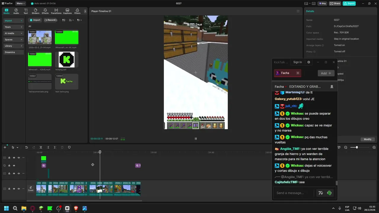
Task: Click the delete-right trim icon in timeline toolbar
Action: [55, 147]
